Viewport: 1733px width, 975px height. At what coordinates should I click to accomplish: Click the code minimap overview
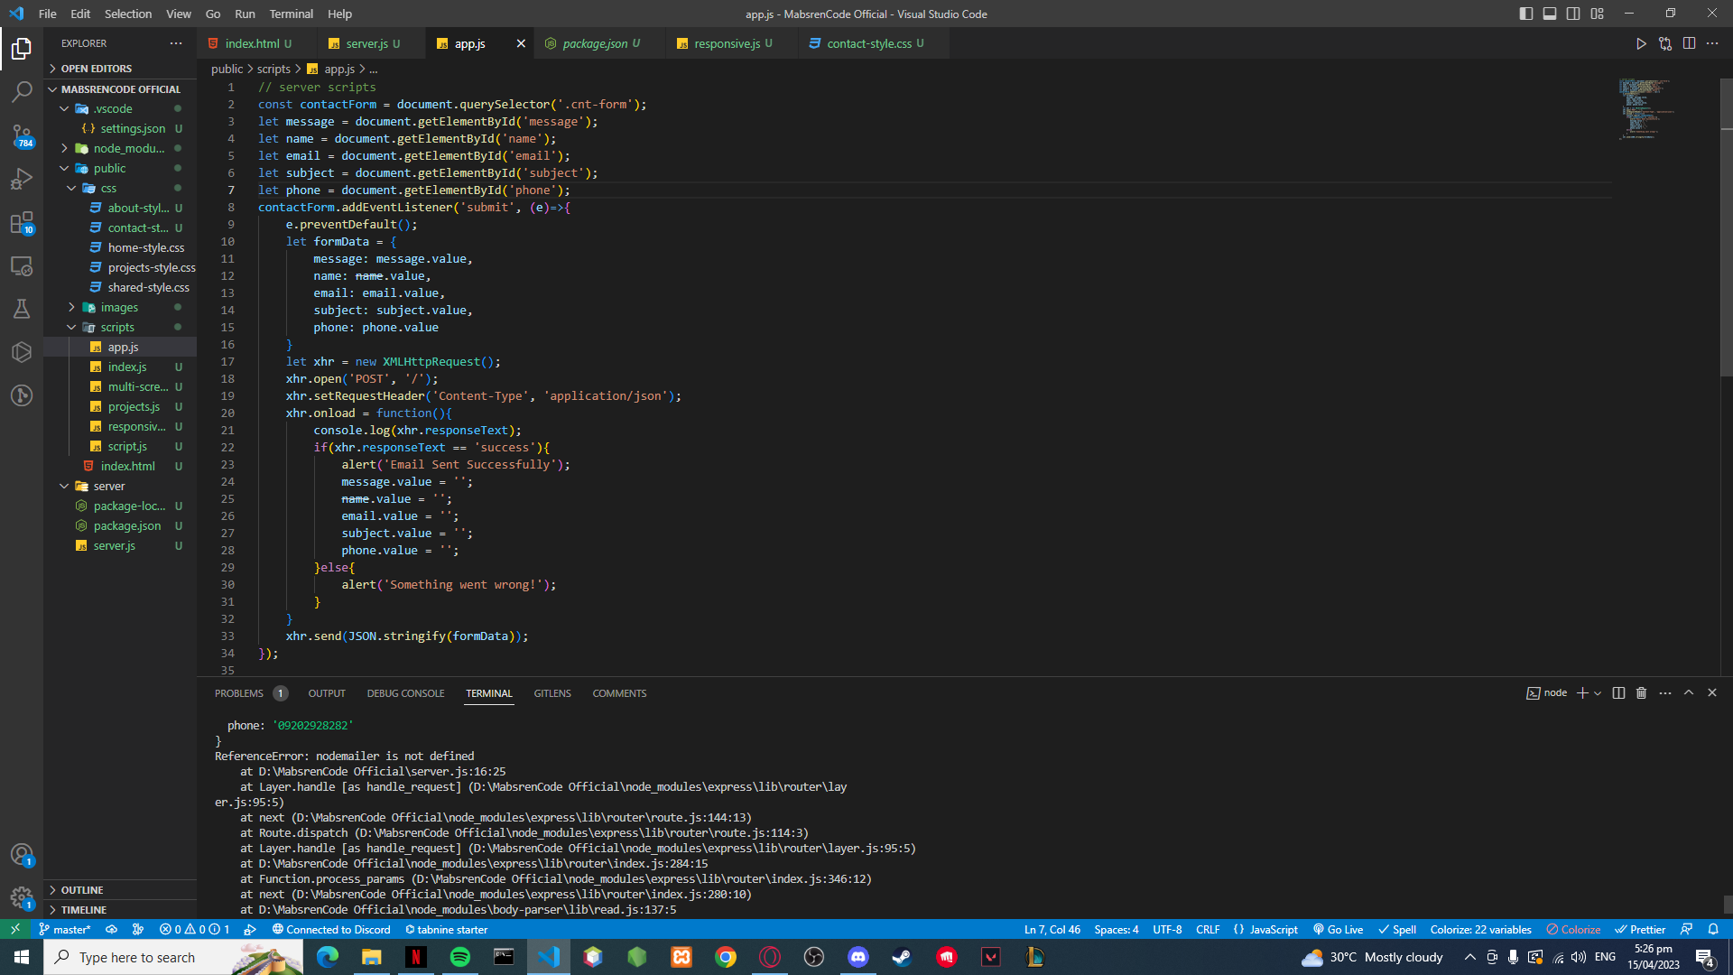point(1643,108)
